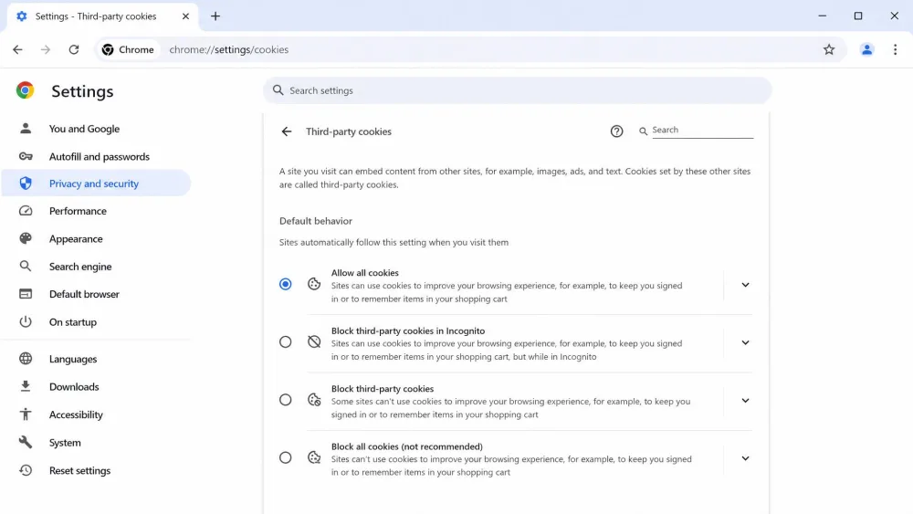Click the Settings tab title
This screenshot has height=514, width=913.
point(96,16)
